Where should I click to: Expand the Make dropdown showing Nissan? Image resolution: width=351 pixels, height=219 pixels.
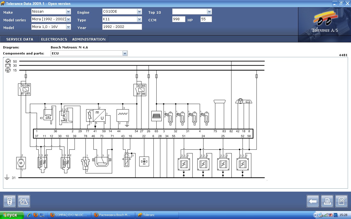click(x=68, y=11)
